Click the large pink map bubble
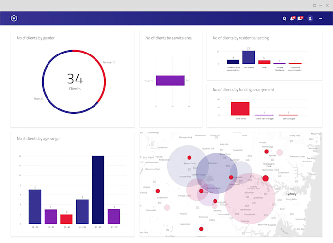The image size is (333, 243). 250,198
